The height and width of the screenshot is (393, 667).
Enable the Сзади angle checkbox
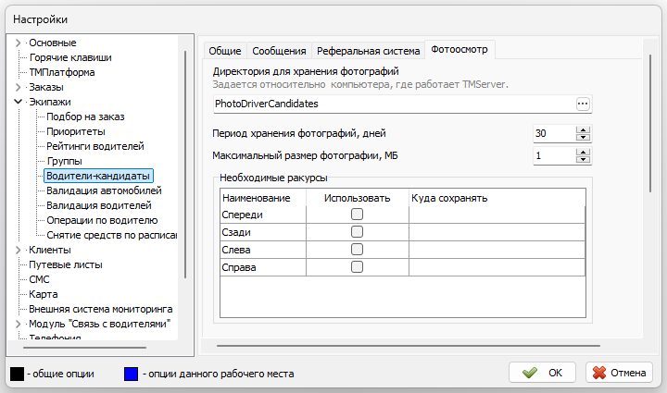[357, 232]
